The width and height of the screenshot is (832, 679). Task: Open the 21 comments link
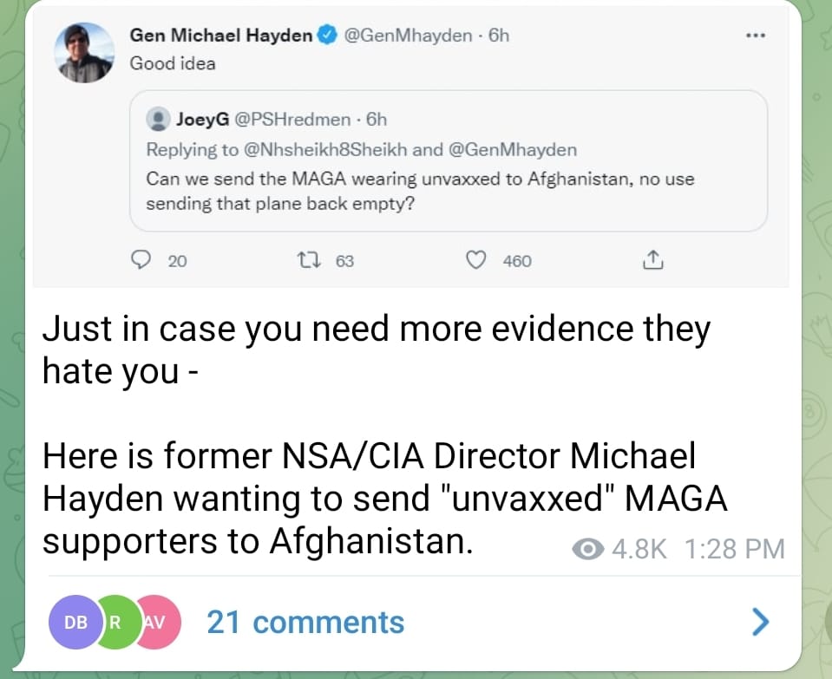pos(305,622)
